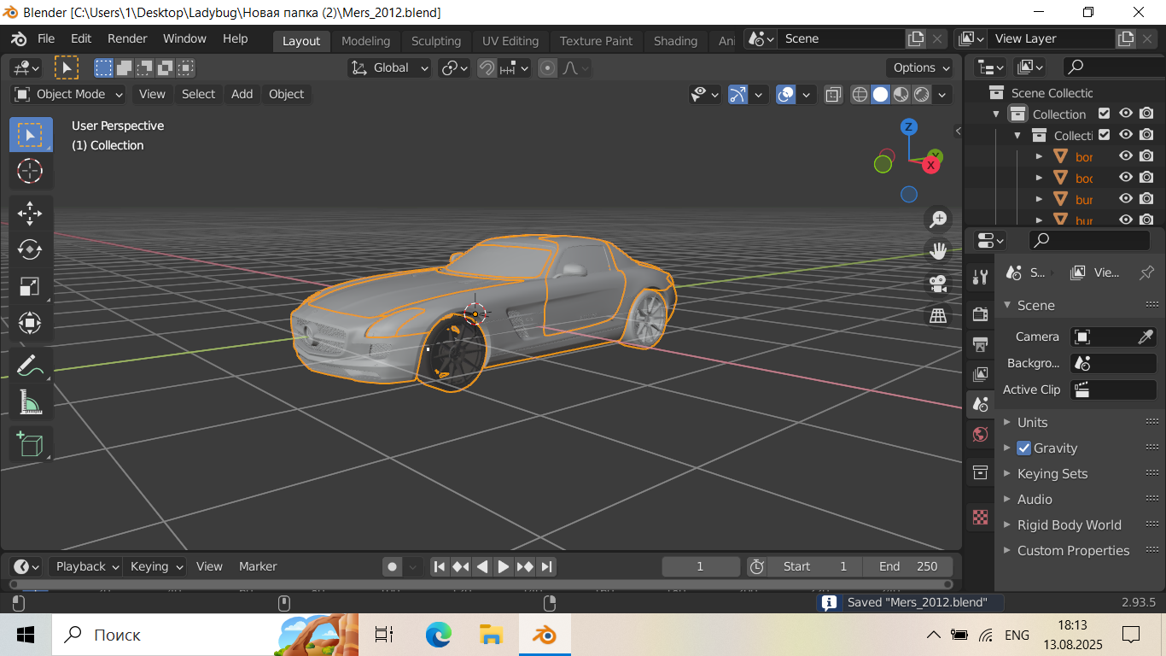The image size is (1166, 656).
Task: Expand the Rigid Body World panel
Action: click(1069, 524)
